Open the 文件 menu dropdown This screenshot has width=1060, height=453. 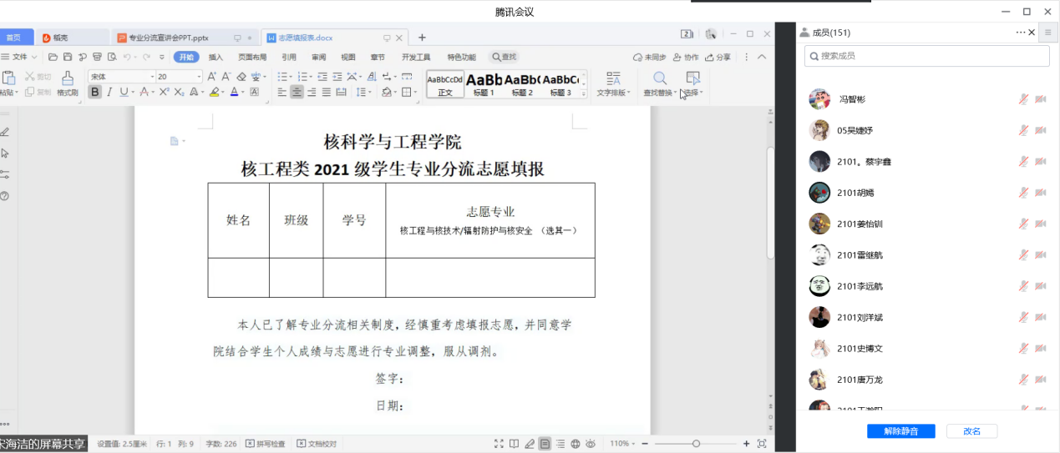(23, 57)
